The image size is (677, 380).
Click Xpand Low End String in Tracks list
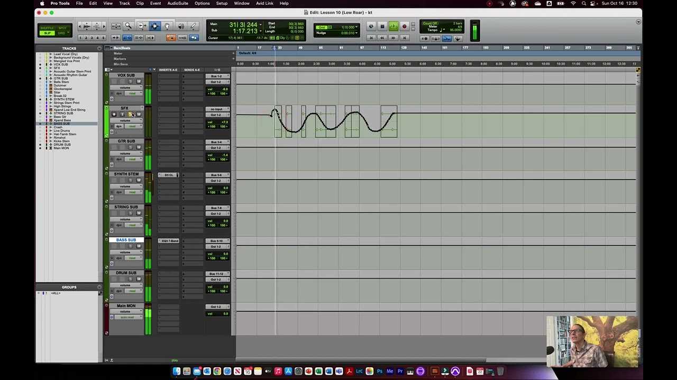[69, 110]
